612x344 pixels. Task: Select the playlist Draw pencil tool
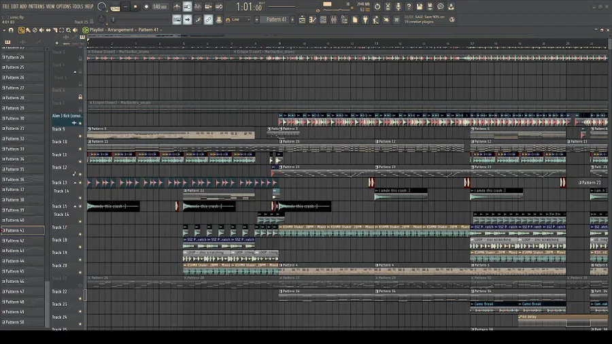coord(22,30)
